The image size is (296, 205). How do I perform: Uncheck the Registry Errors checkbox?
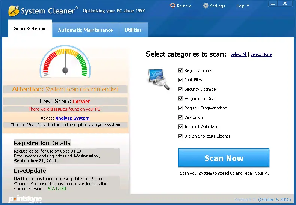click(x=180, y=70)
